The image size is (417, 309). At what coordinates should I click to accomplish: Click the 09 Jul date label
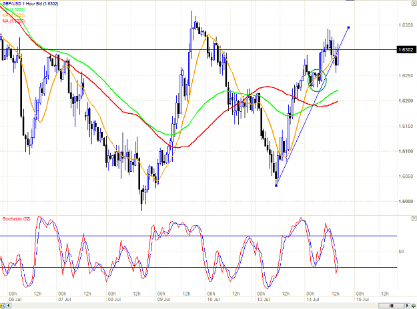(164, 300)
